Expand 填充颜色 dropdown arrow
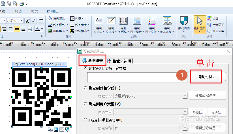The width and height of the screenshot is (233, 134). pyautogui.click(x=67, y=18)
